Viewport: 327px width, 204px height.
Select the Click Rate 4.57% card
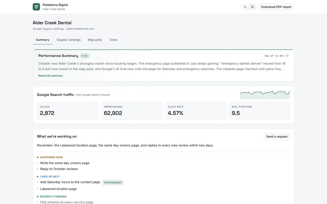195,111
